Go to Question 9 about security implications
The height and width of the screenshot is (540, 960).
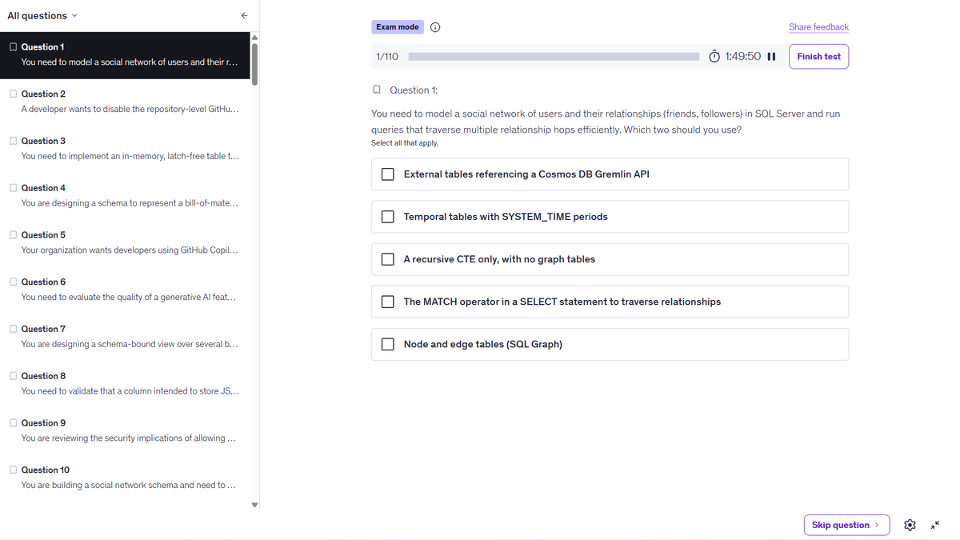click(x=124, y=430)
